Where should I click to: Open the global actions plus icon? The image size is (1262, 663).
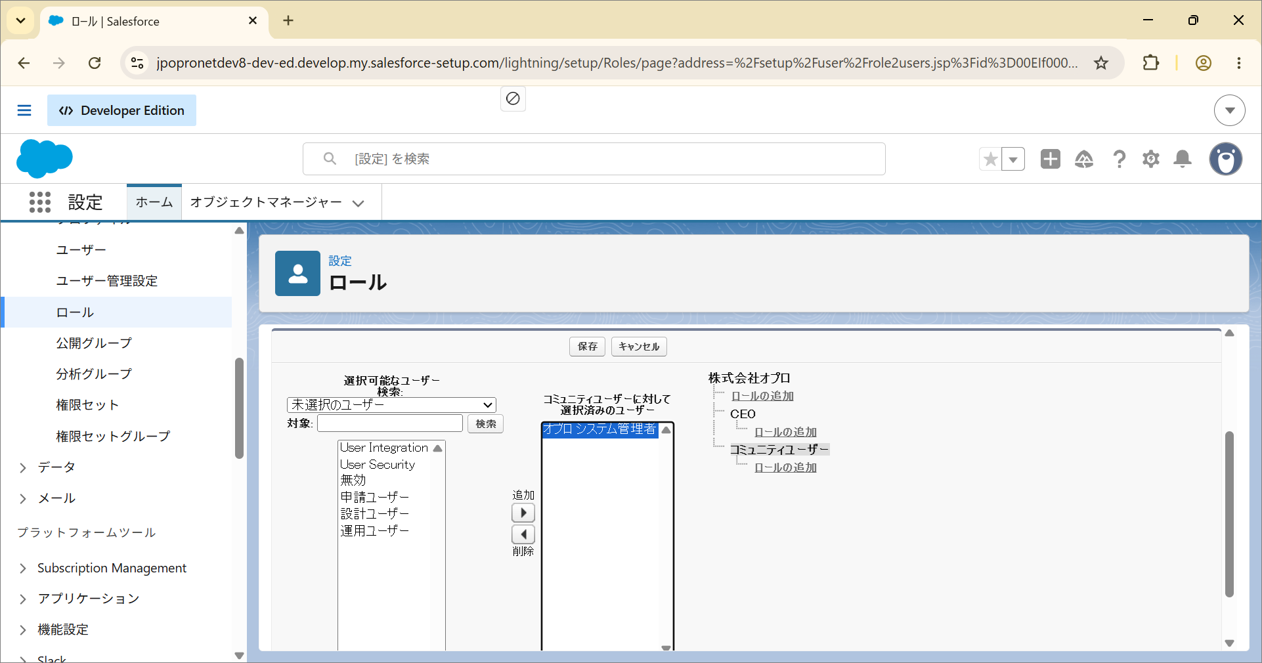[x=1051, y=159]
